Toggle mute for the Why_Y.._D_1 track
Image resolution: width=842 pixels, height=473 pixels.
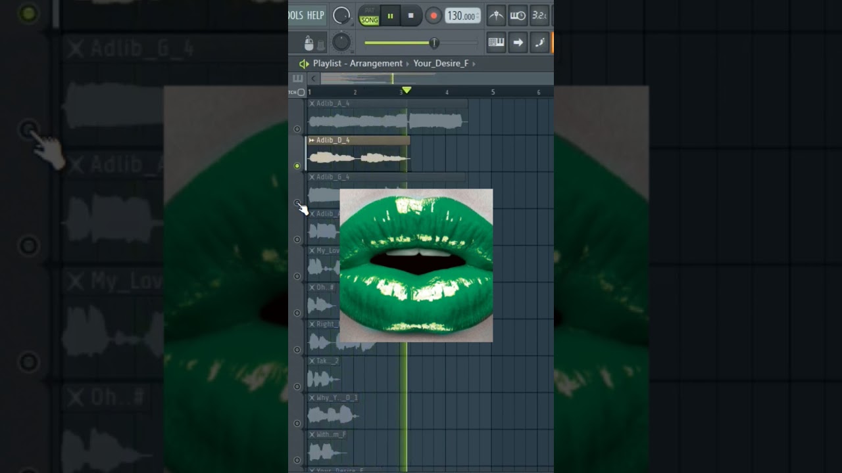[x=297, y=423]
